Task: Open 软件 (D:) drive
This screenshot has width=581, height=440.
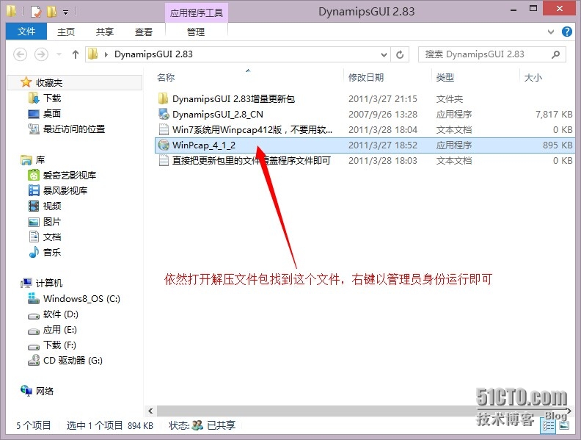Action: click(60, 314)
